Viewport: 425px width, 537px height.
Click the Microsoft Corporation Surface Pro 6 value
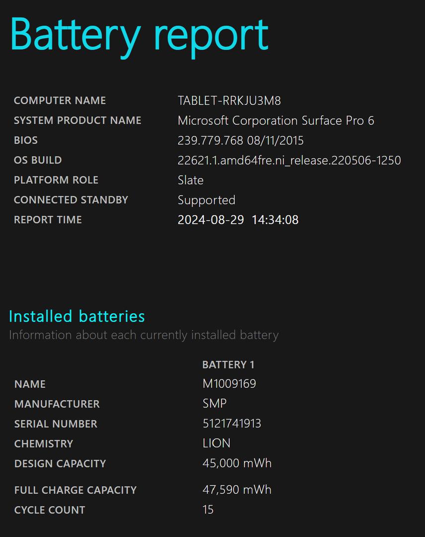pyautogui.click(x=276, y=120)
